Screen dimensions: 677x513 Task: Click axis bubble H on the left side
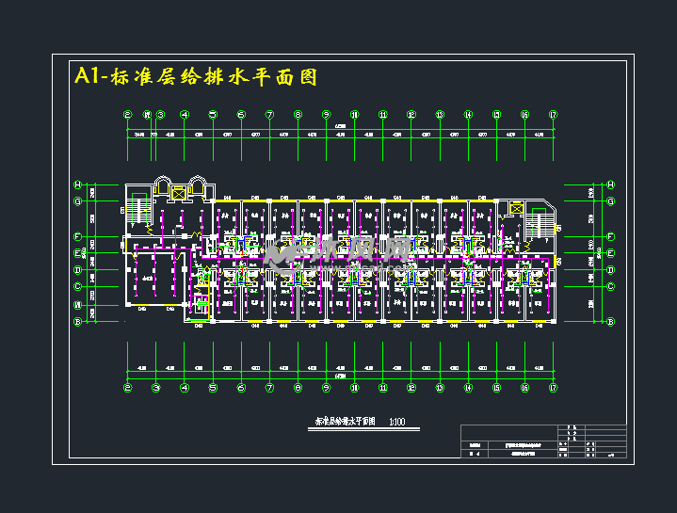(78, 184)
